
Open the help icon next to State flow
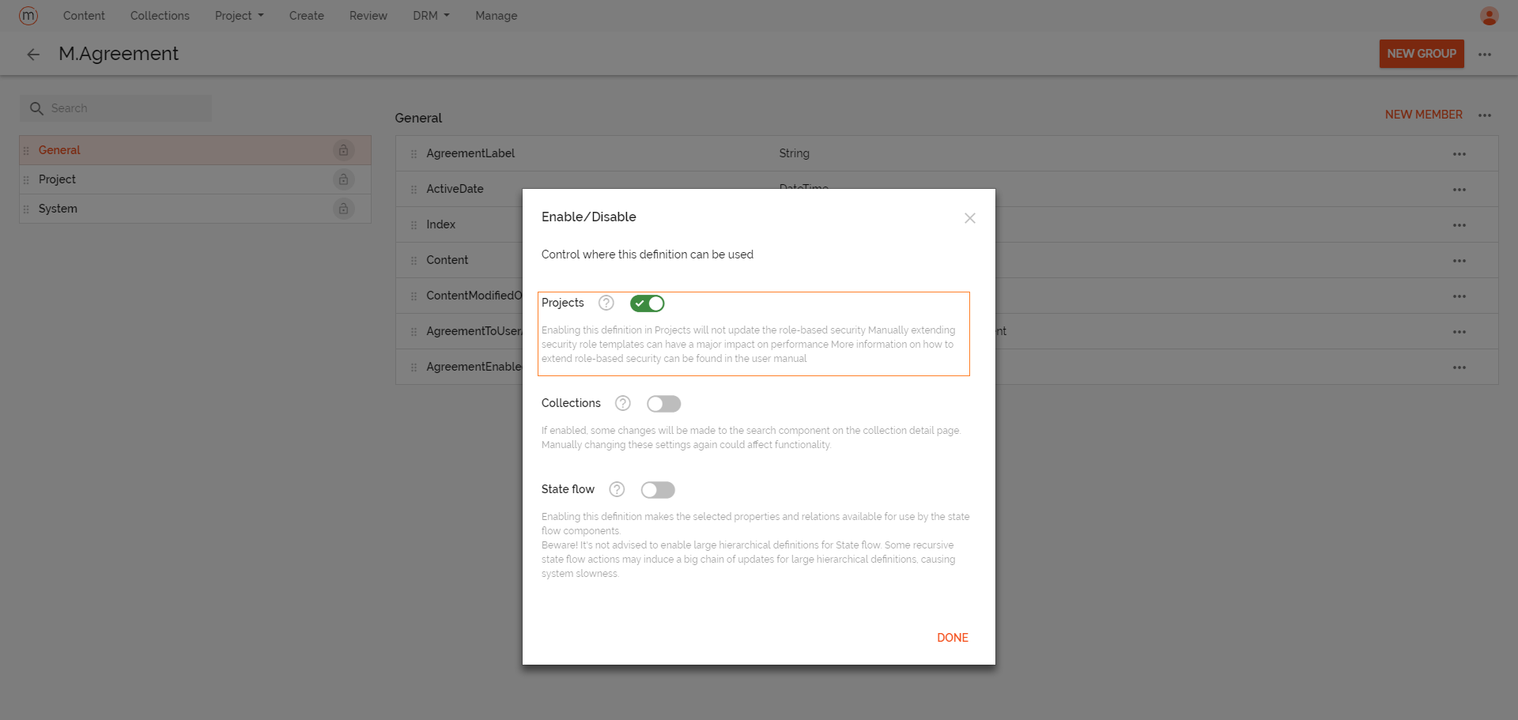617,489
